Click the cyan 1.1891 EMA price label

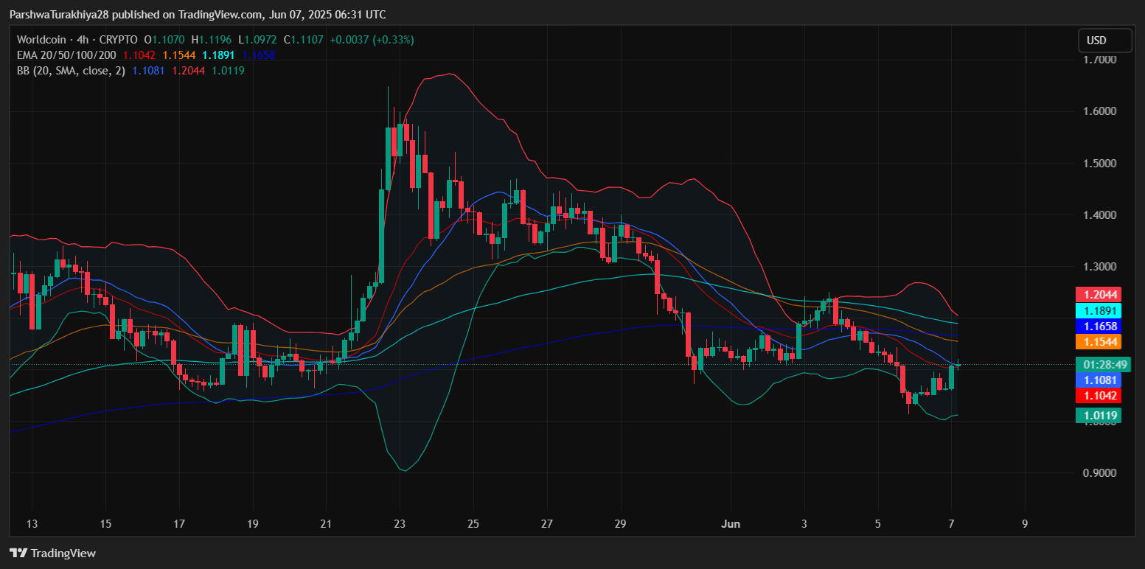click(1098, 310)
